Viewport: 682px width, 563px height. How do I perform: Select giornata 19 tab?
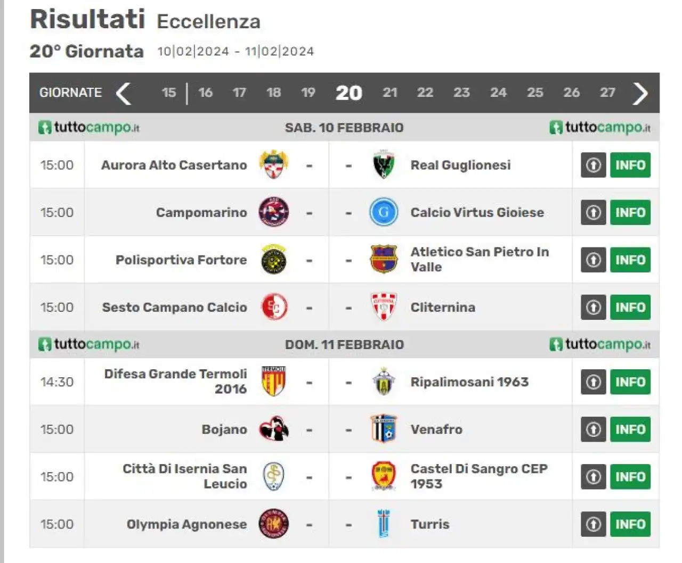tap(308, 93)
